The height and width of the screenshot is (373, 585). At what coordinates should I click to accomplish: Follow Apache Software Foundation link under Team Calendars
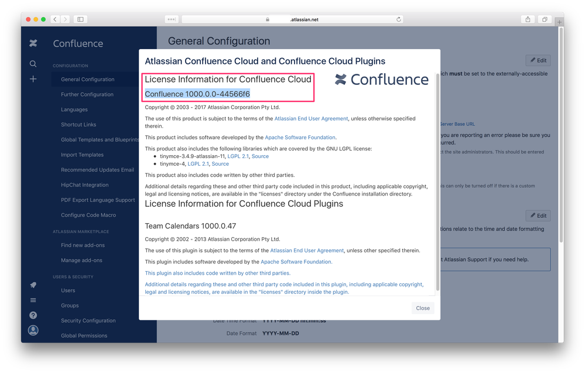[x=296, y=262]
